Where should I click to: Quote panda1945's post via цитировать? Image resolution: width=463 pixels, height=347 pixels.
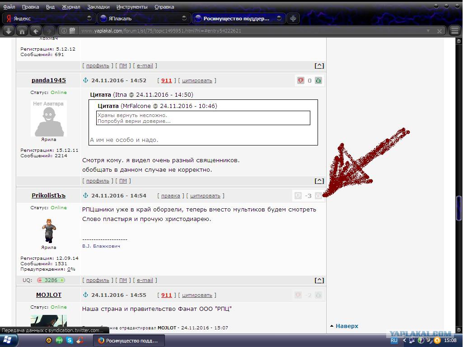[x=197, y=80]
